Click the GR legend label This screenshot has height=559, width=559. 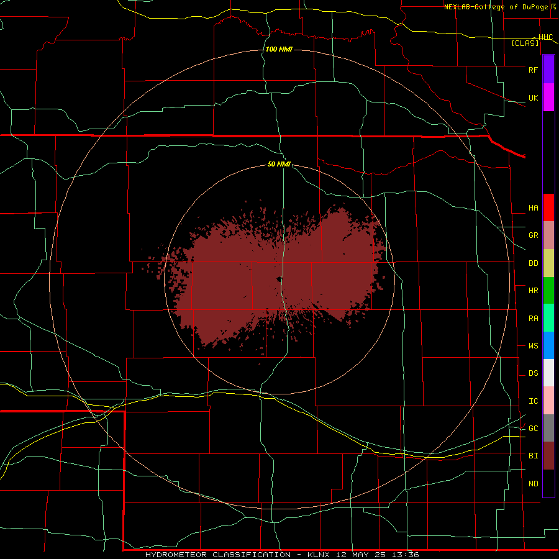tap(534, 235)
